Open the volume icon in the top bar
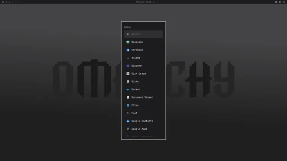Image resolution: width=287 pixels, height=161 pixels. tap(280, 2)
